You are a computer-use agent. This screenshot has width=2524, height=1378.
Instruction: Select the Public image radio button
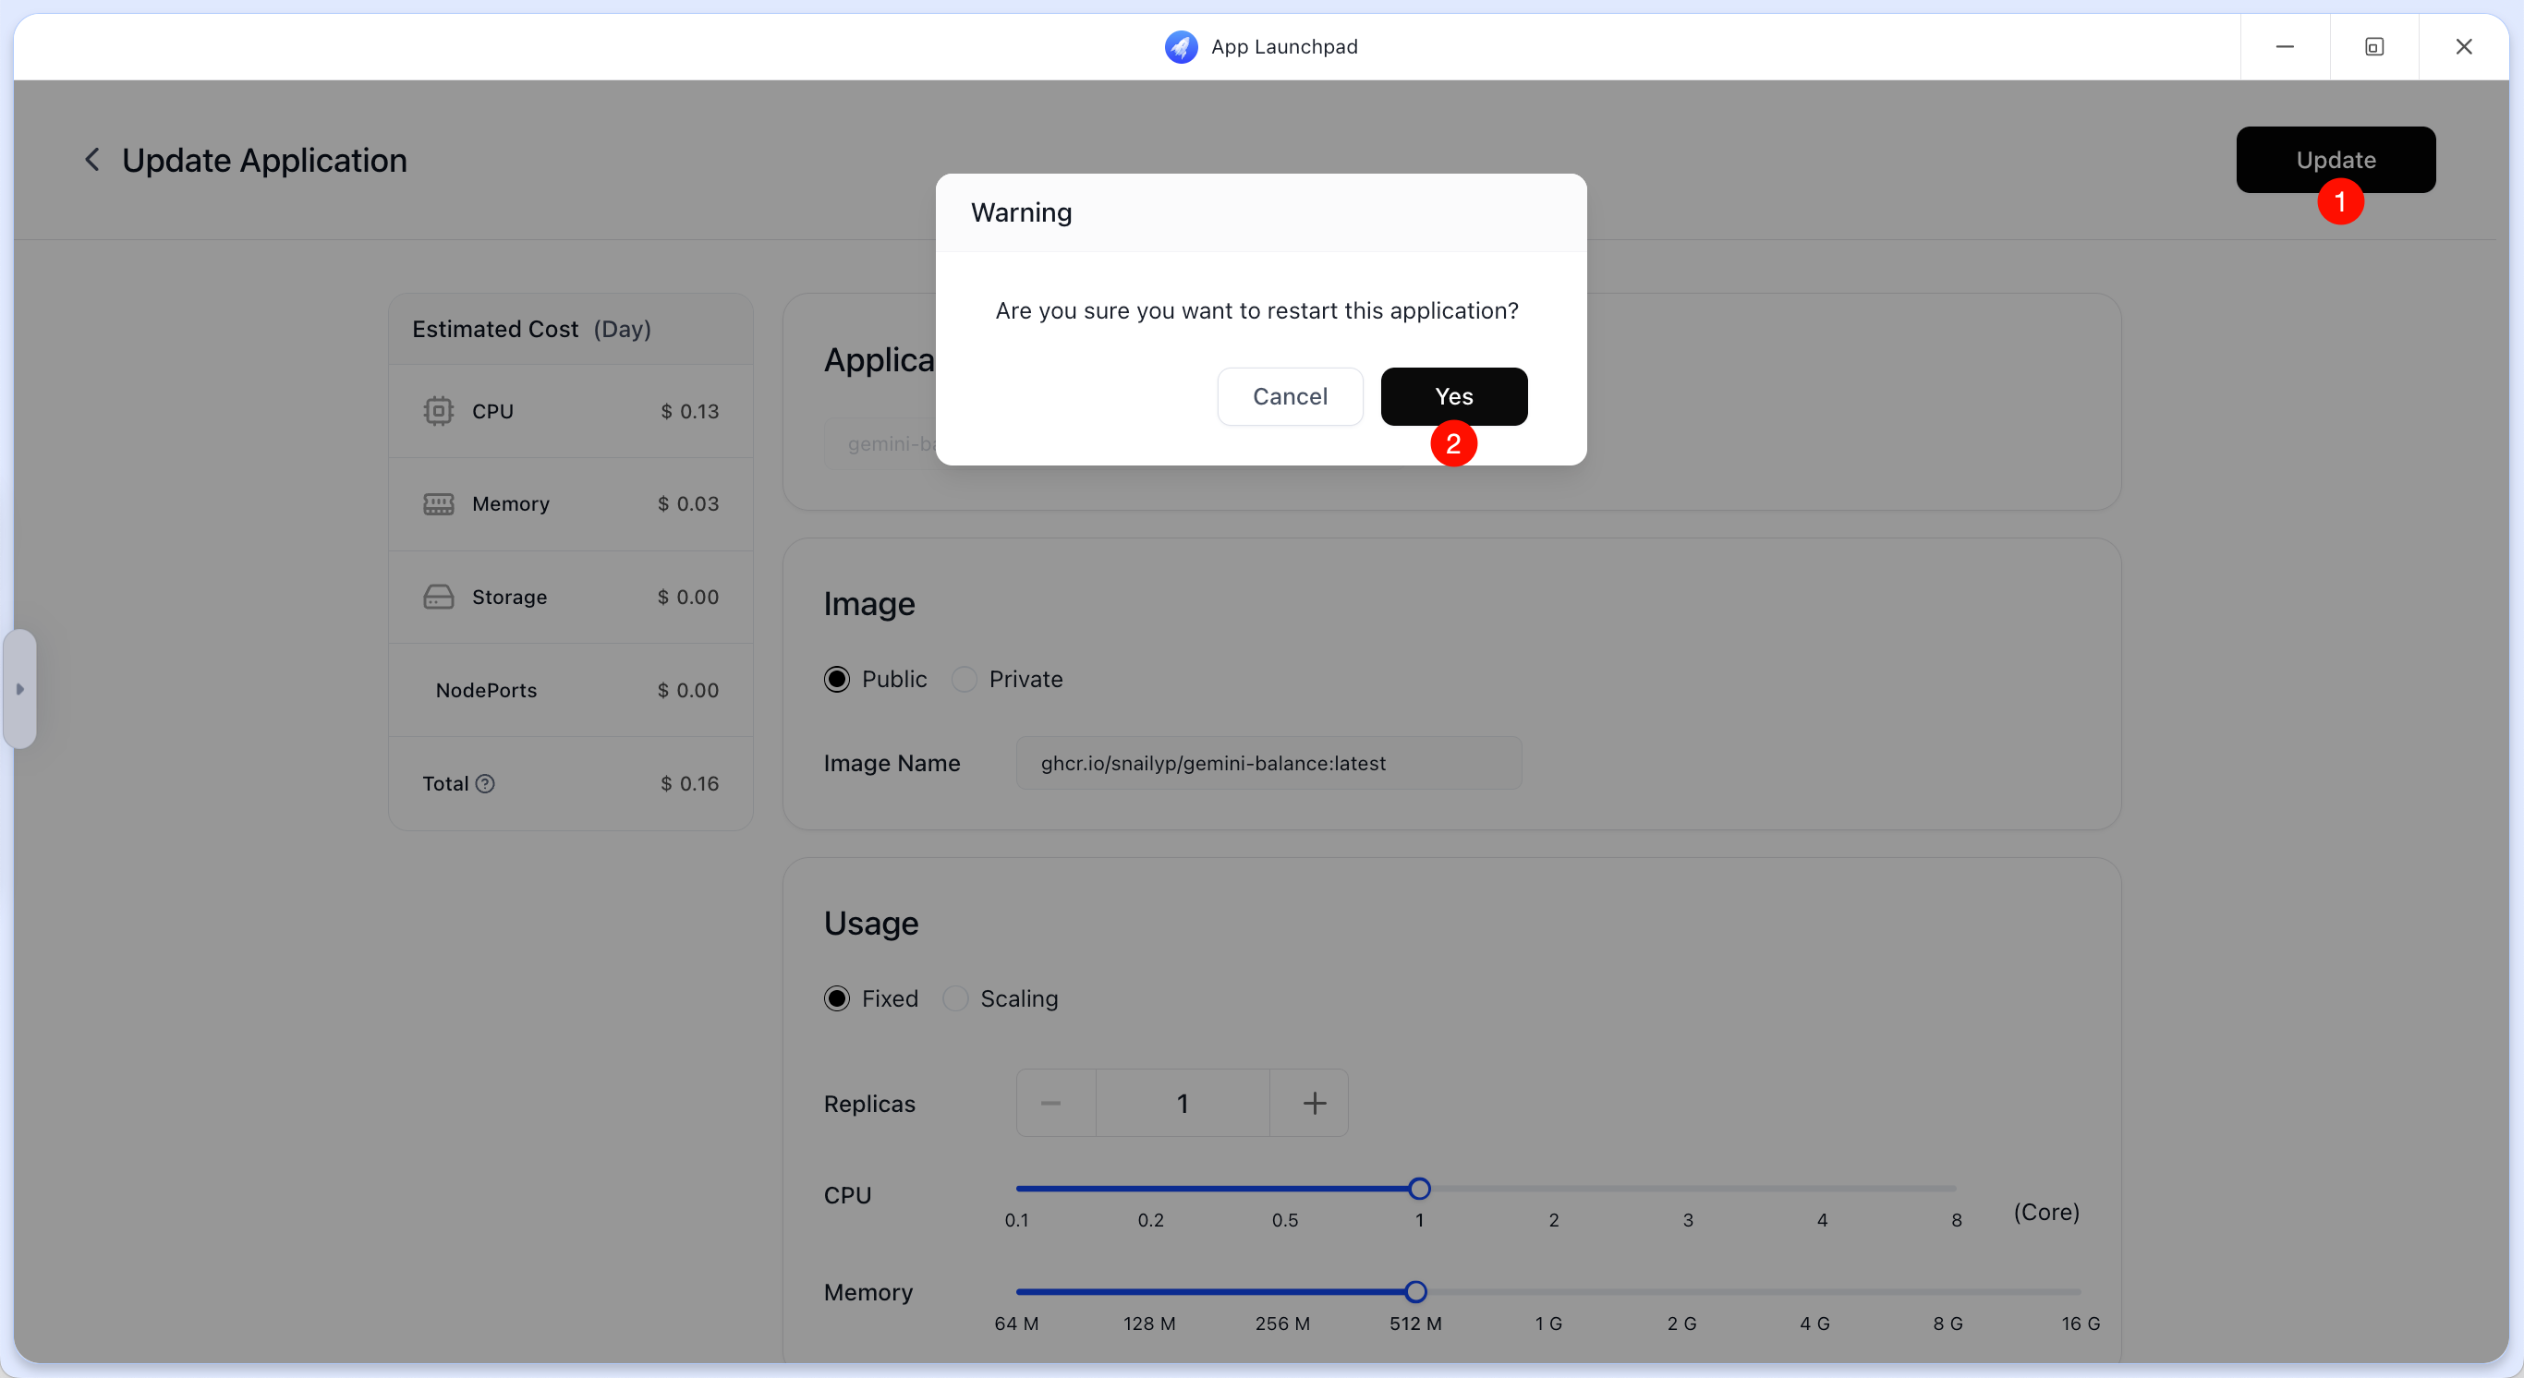[x=837, y=679]
